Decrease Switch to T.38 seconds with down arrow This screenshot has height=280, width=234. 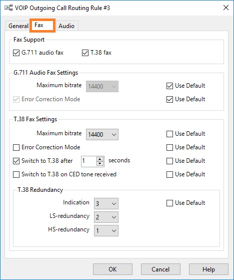[100, 164]
